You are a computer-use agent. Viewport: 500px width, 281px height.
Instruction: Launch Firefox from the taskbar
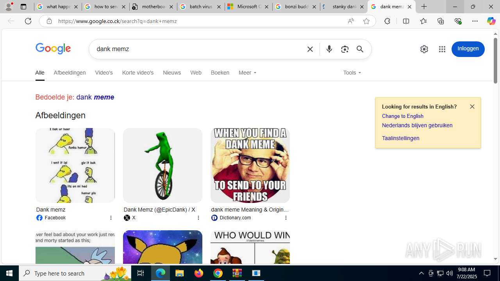point(199,273)
